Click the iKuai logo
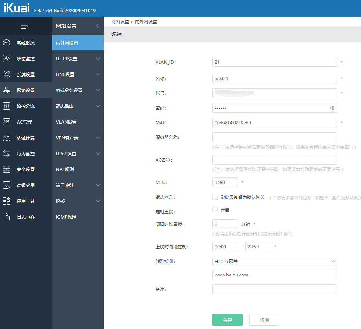Screen dimensions: 361x329 [17, 8]
